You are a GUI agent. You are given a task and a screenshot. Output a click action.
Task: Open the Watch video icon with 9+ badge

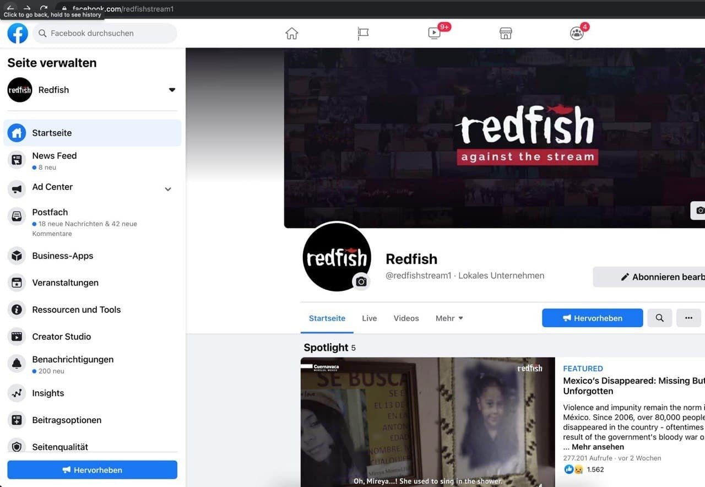point(435,33)
